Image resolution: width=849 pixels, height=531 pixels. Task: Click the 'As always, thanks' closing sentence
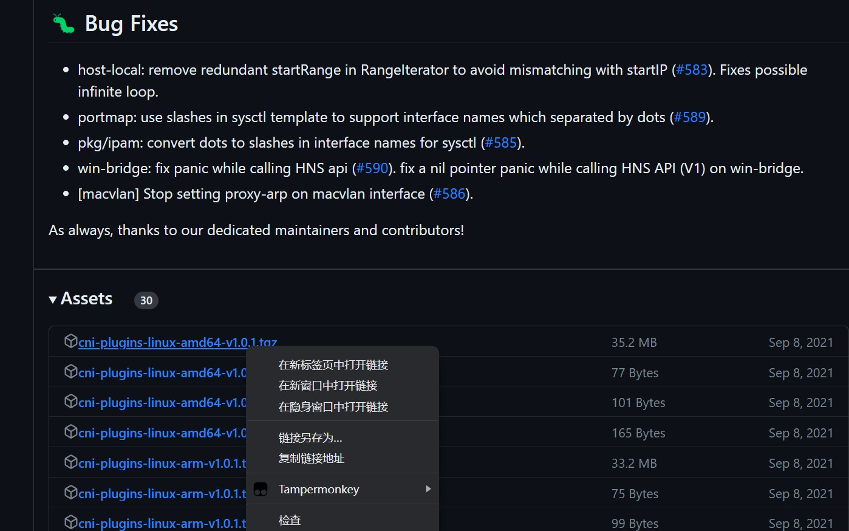256,230
